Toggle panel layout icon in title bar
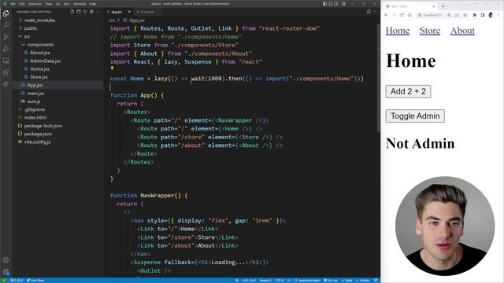This screenshot has width=504, height=283. point(331,3)
